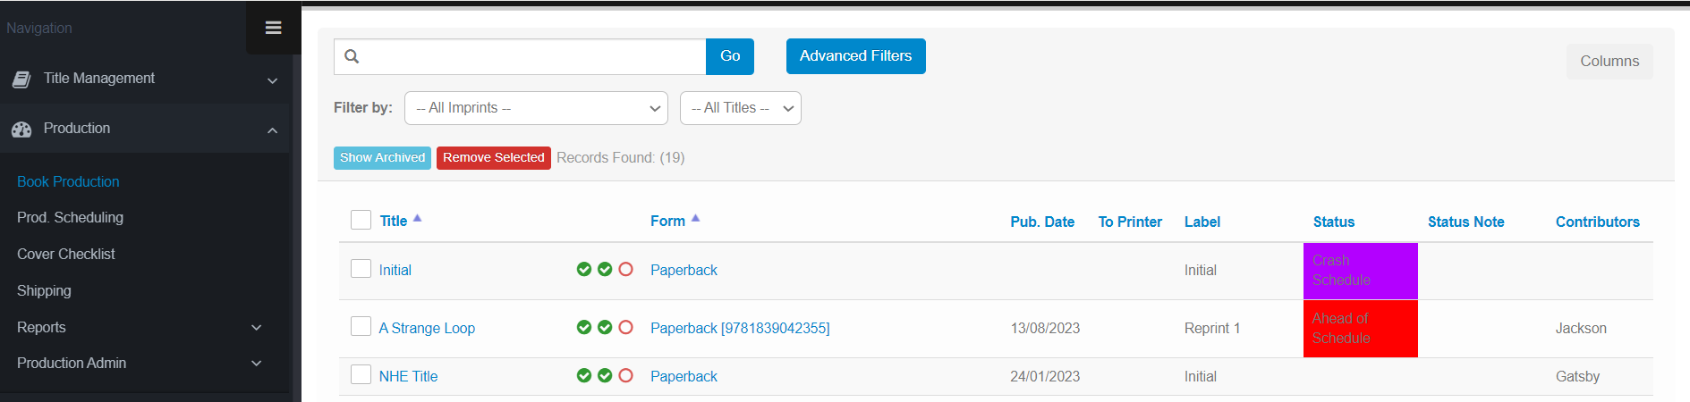This screenshot has height=402, width=1690.
Task: Click second green check icon in NHE Title row
Action: (605, 375)
